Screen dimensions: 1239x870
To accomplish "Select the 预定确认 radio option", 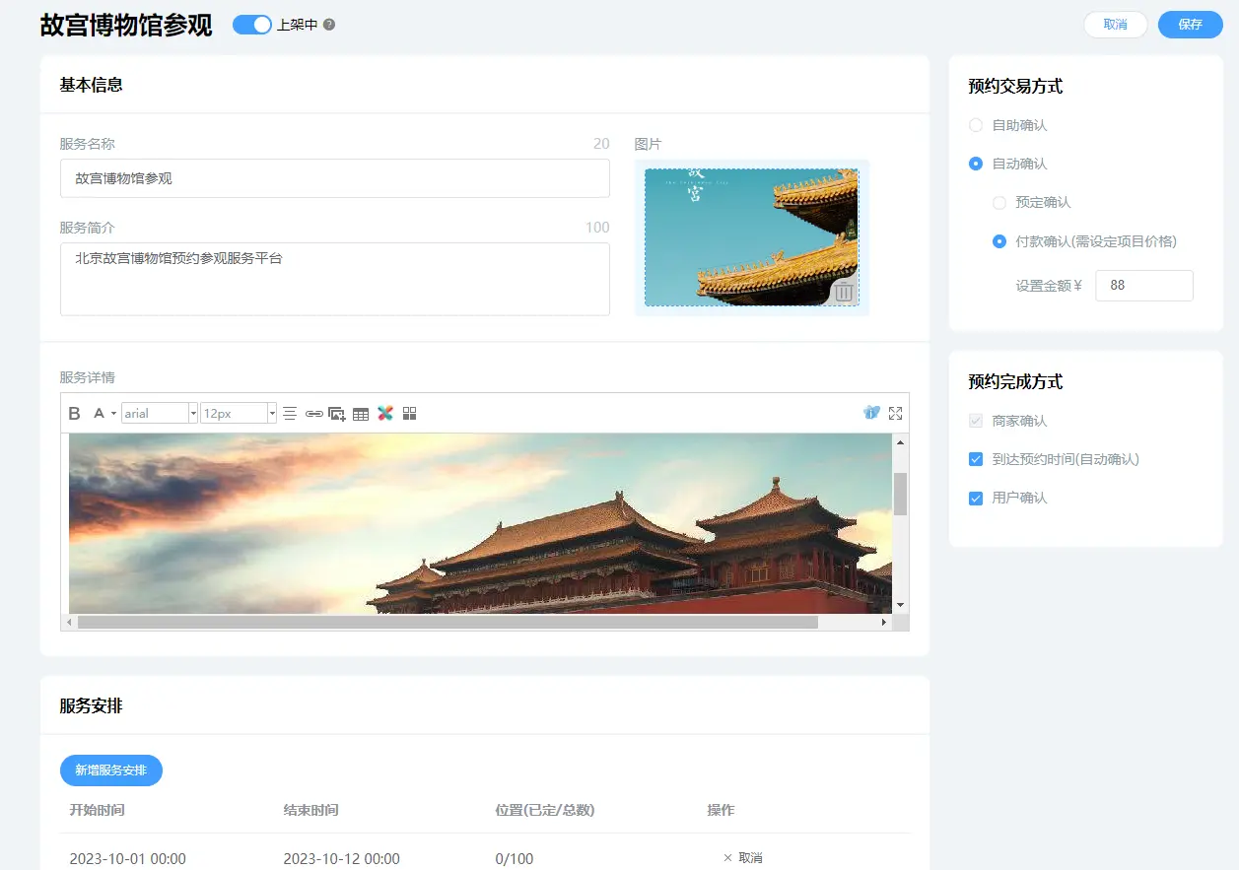I will point(999,202).
